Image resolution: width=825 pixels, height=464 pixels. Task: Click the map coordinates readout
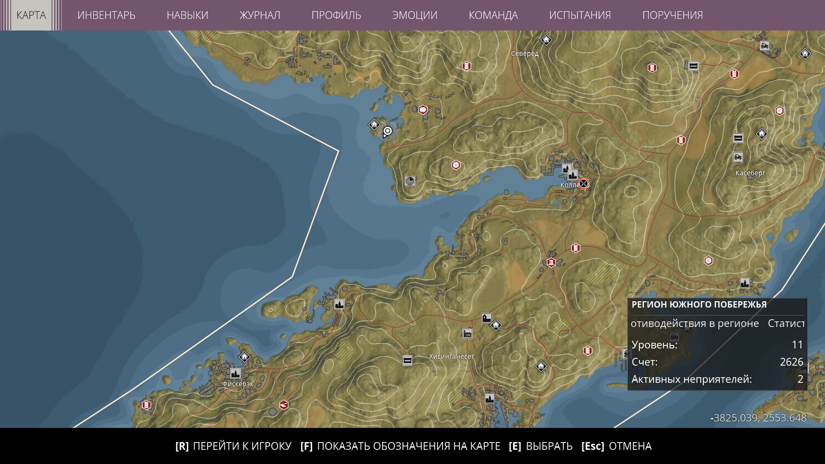click(758, 418)
